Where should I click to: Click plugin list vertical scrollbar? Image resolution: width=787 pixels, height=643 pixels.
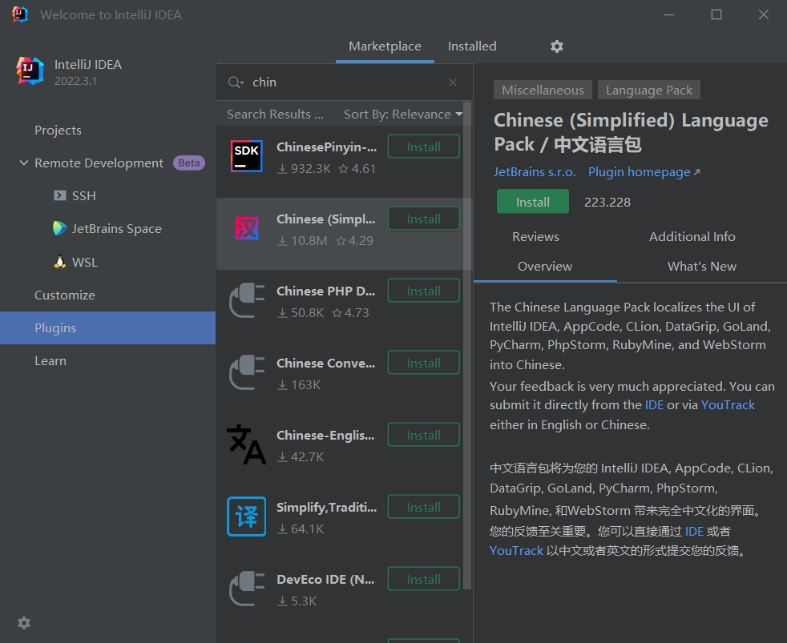click(467, 346)
